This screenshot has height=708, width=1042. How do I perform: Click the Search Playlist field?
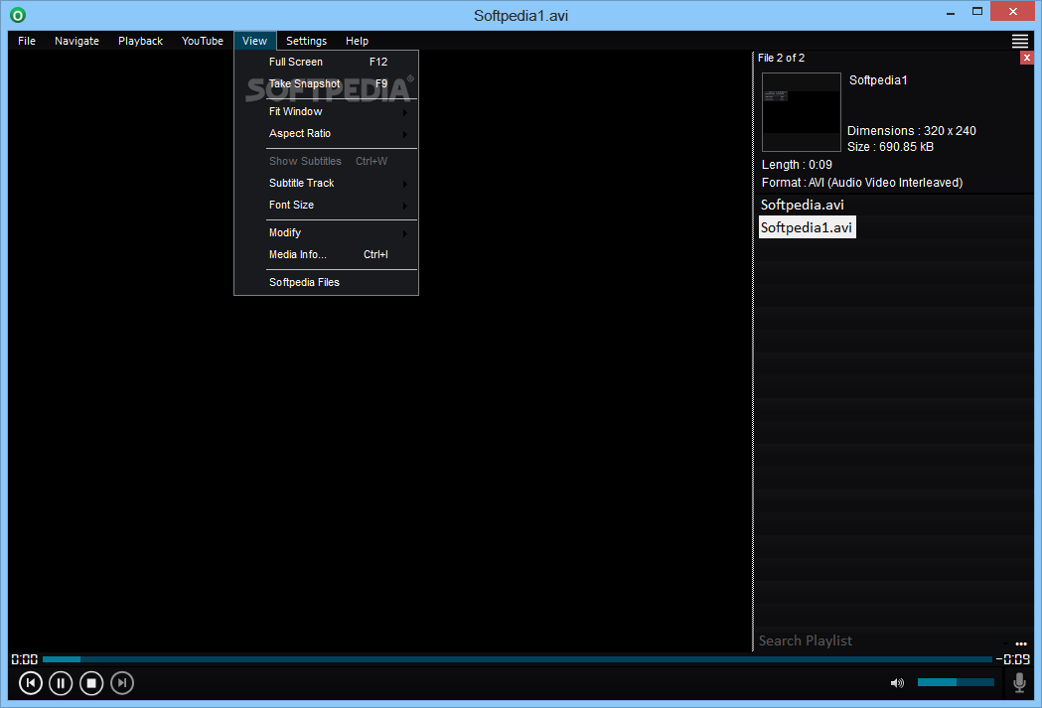pos(880,640)
